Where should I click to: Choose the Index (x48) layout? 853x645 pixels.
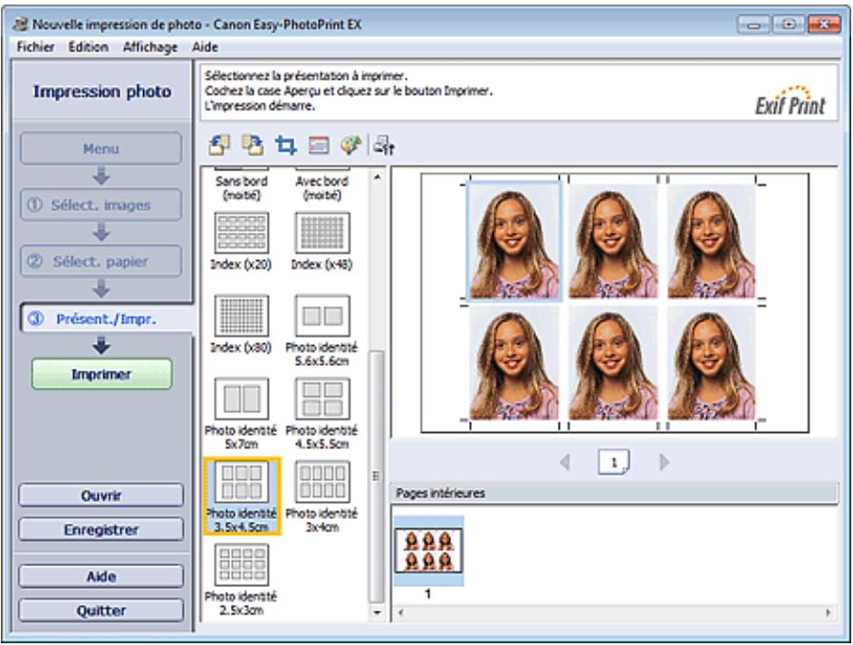click(322, 241)
